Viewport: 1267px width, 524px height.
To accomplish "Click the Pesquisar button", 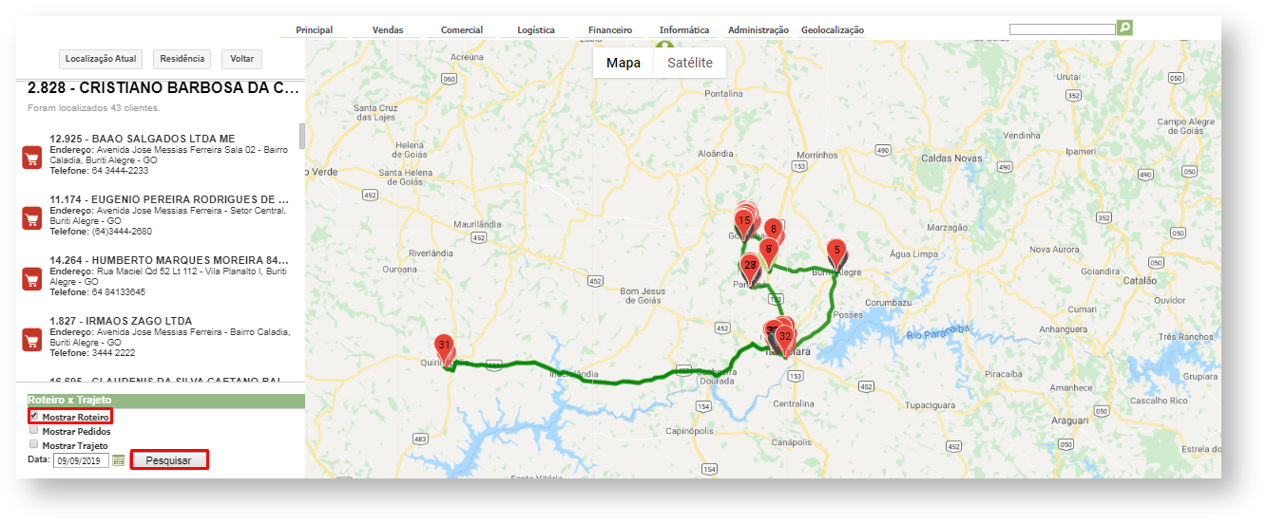I will click(169, 460).
